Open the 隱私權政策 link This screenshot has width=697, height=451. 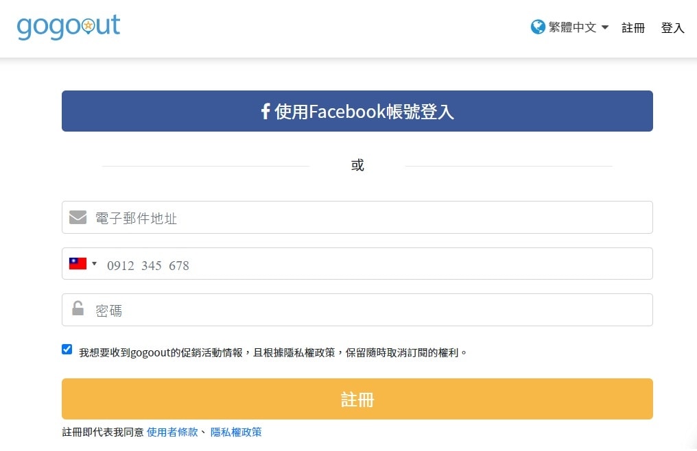[x=236, y=432]
